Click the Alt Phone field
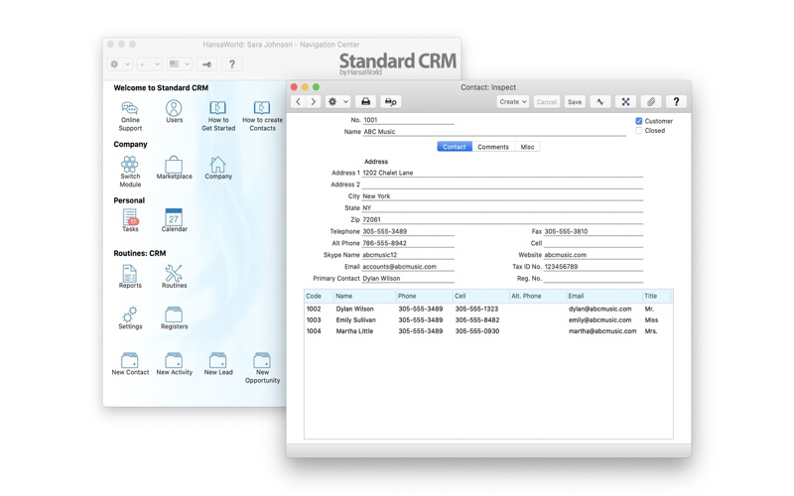 coord(408,243)
